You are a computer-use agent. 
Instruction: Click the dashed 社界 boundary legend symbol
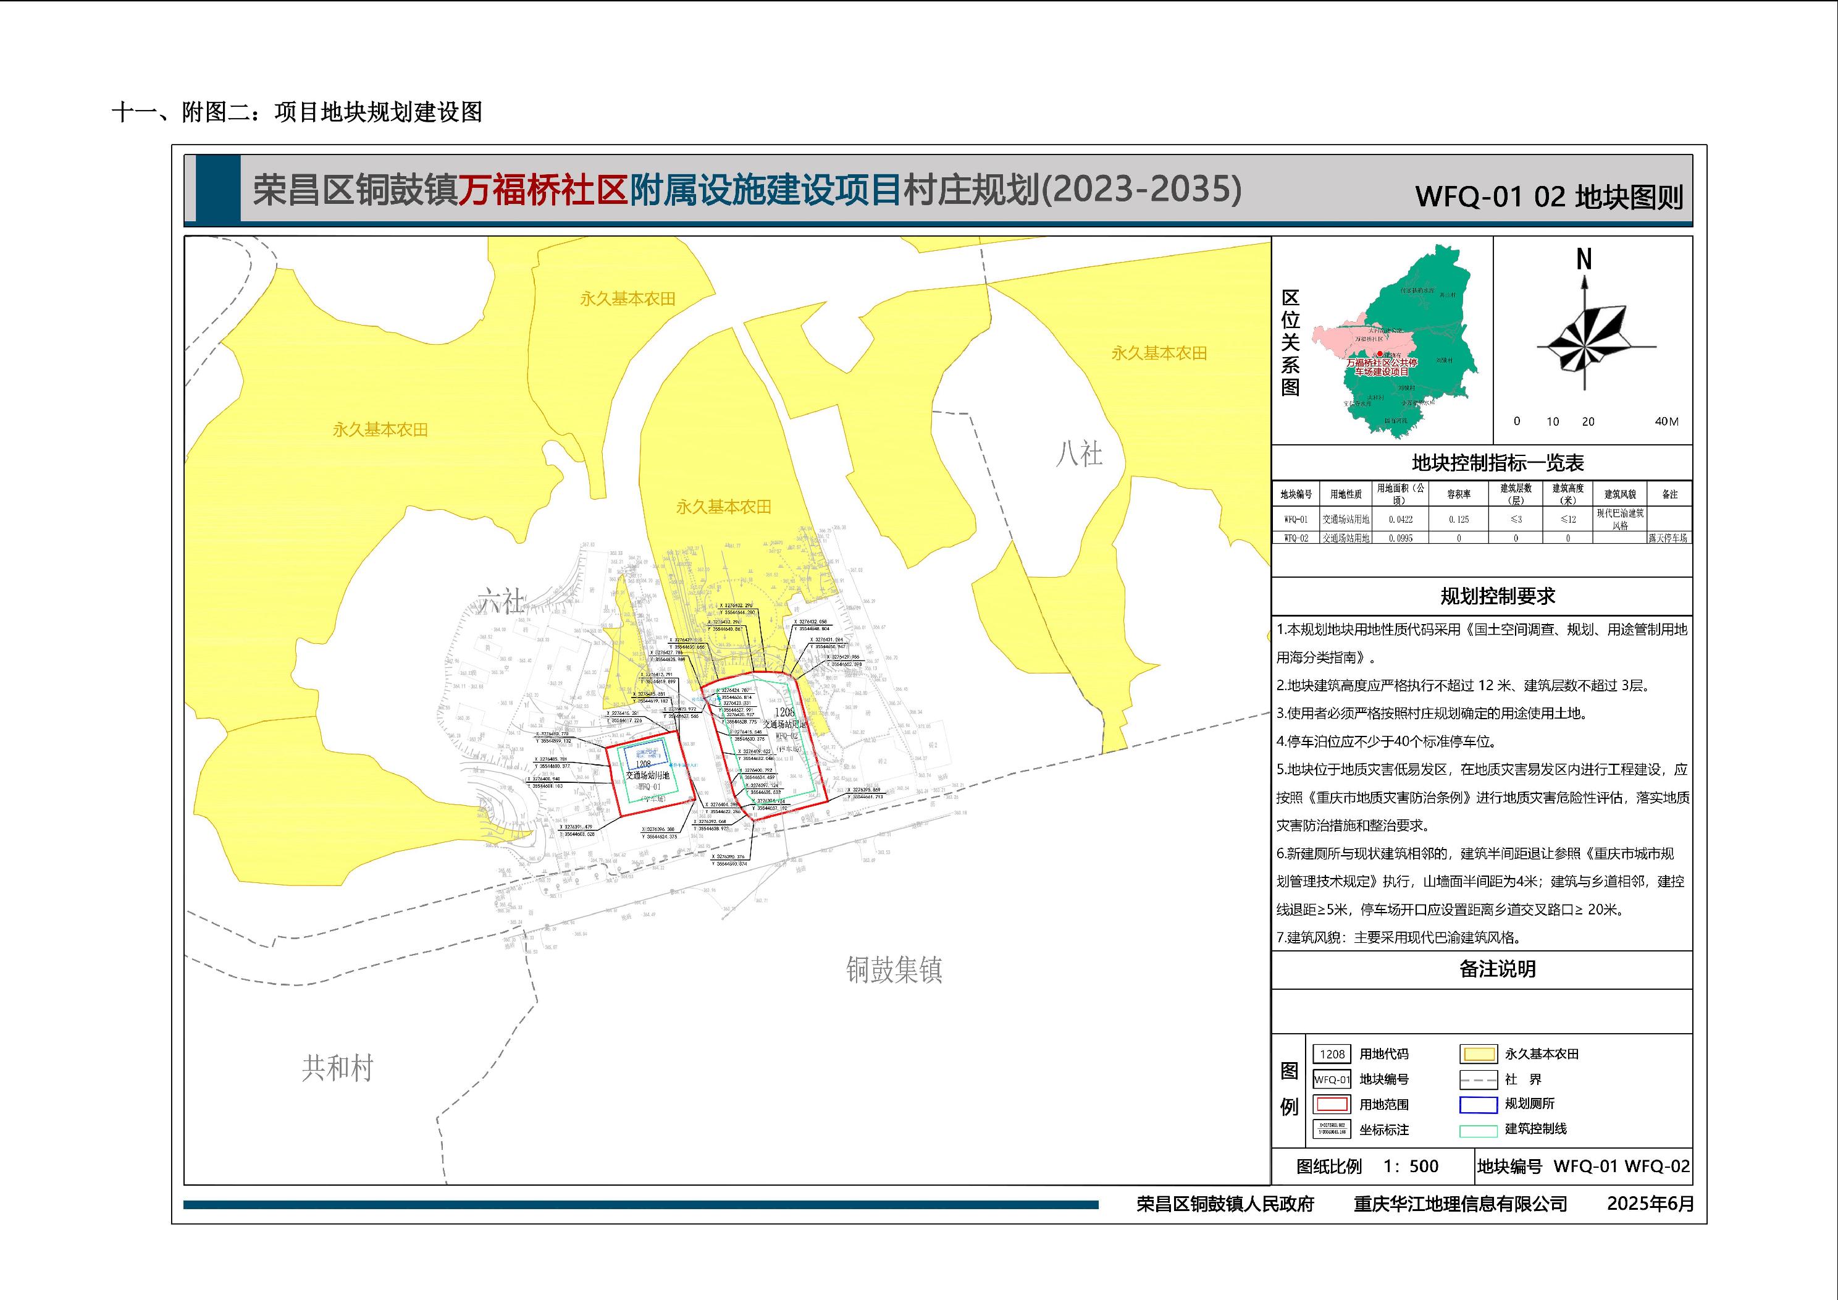(x=1478, y=1079)
